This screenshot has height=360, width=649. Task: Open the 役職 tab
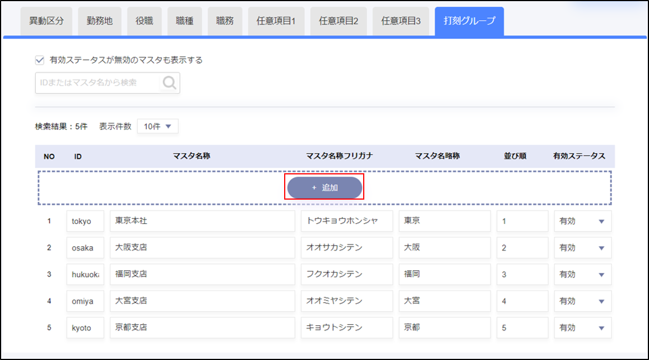[x=144, y=21]
